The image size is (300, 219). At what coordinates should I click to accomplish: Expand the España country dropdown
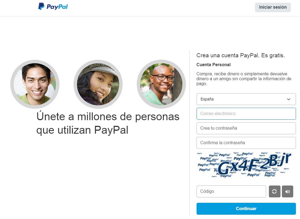(246, 99)
